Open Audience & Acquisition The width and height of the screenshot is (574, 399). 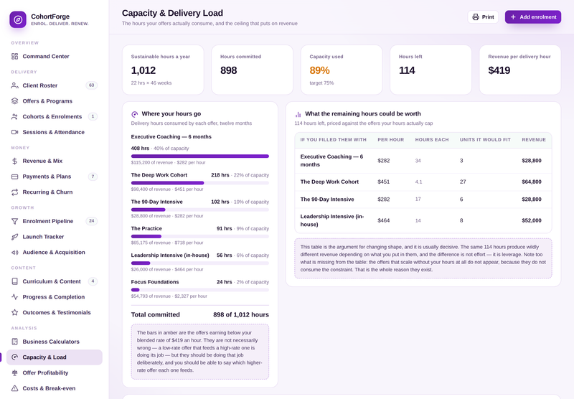pyautogui.click(x=55, y=252)
